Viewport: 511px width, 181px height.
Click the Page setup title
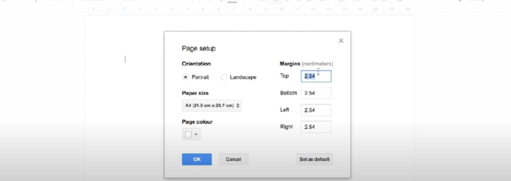tap(198, 48)
